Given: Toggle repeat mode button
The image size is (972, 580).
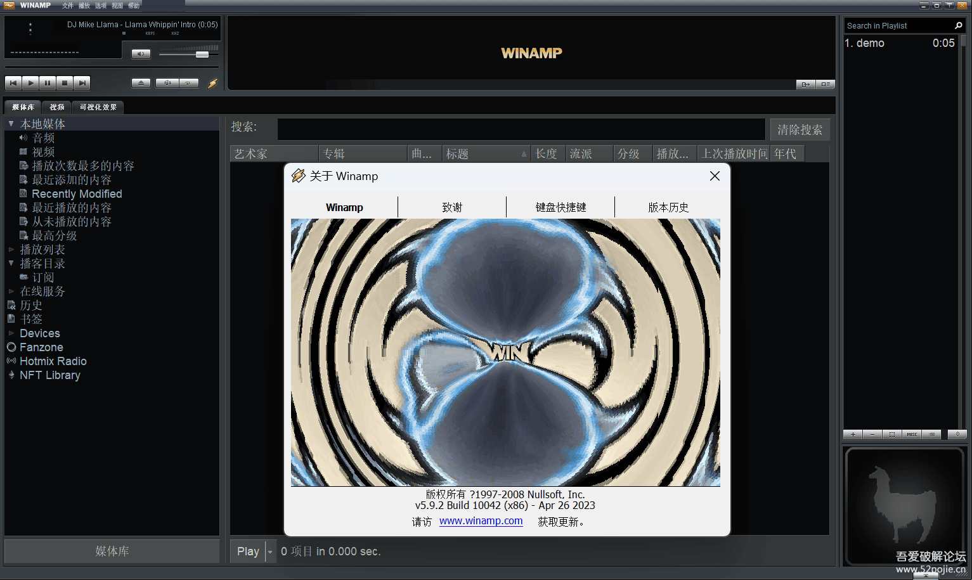Looking at the screenshot, I should coord(189,83).
